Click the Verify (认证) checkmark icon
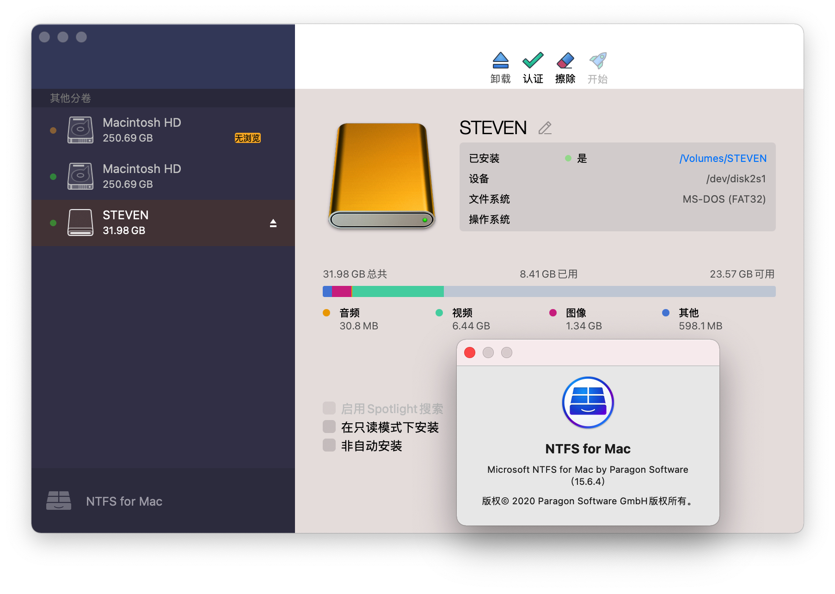This screenshot has height=594, width=835. click(533, 61)
